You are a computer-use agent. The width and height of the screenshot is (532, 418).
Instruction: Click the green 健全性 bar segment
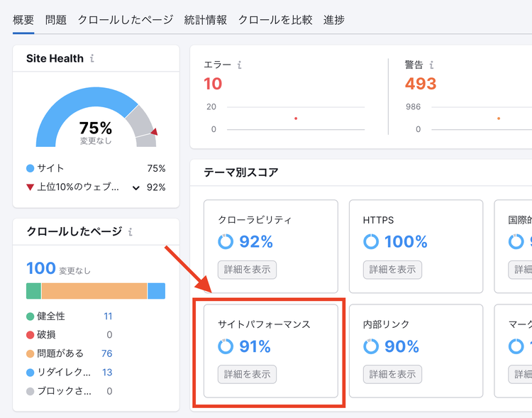[33, 291]
